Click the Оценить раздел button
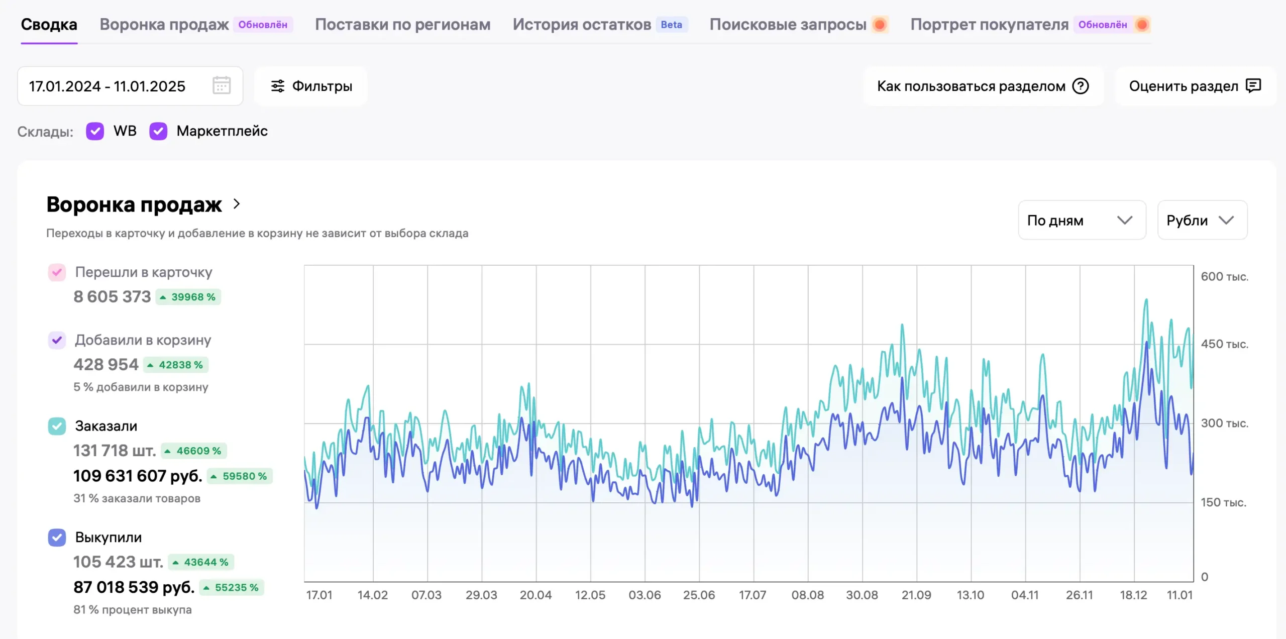 [1183, 86]
